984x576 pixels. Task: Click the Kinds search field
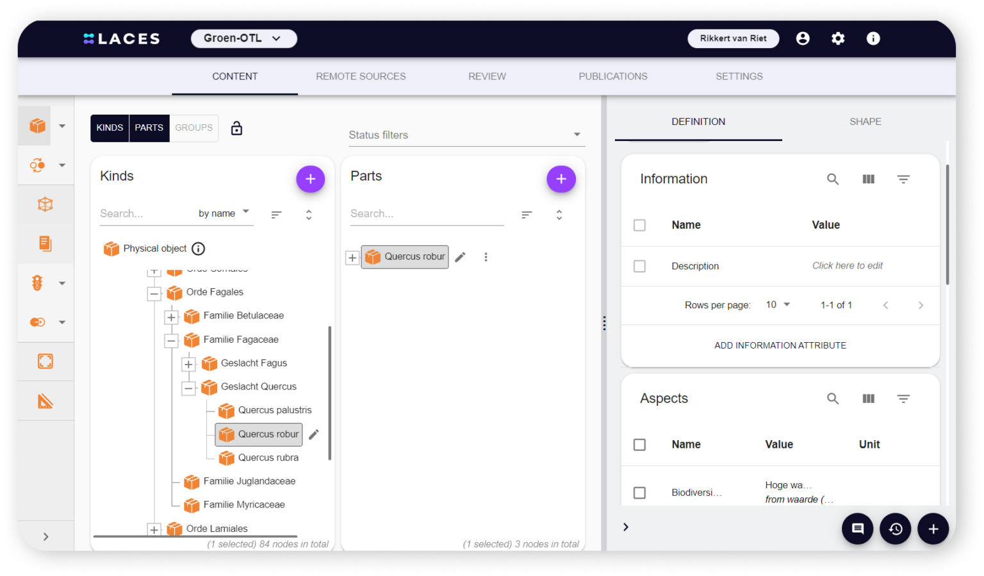click(147, 213)
